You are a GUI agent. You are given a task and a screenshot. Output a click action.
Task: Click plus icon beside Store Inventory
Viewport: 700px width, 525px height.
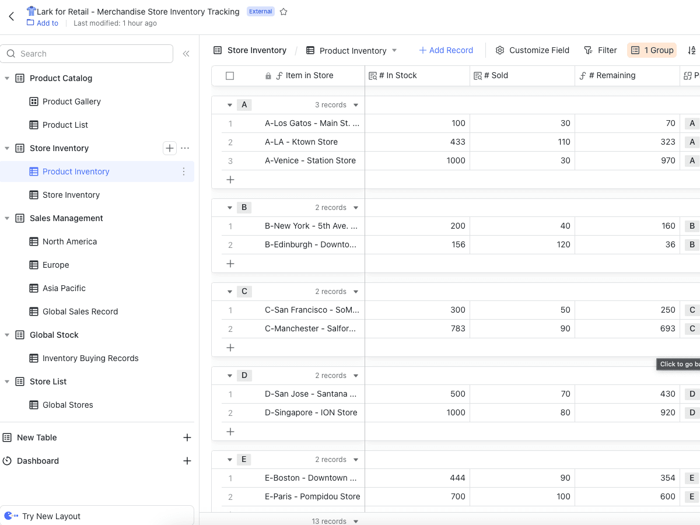(x=169, y=148)
